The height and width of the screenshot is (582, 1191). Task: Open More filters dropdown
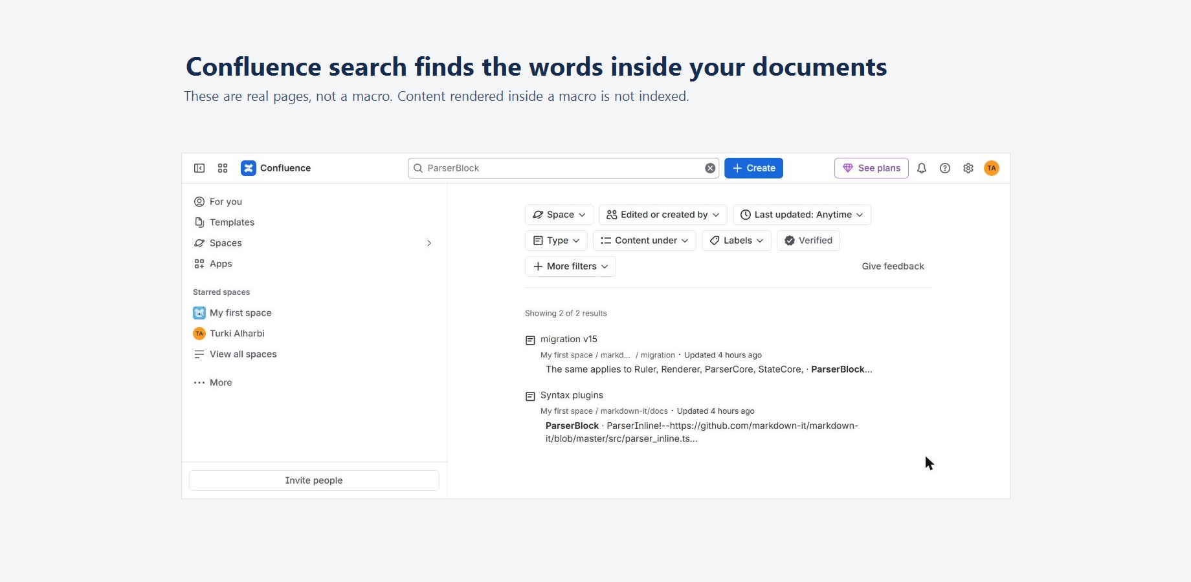(x=570, y=266)
